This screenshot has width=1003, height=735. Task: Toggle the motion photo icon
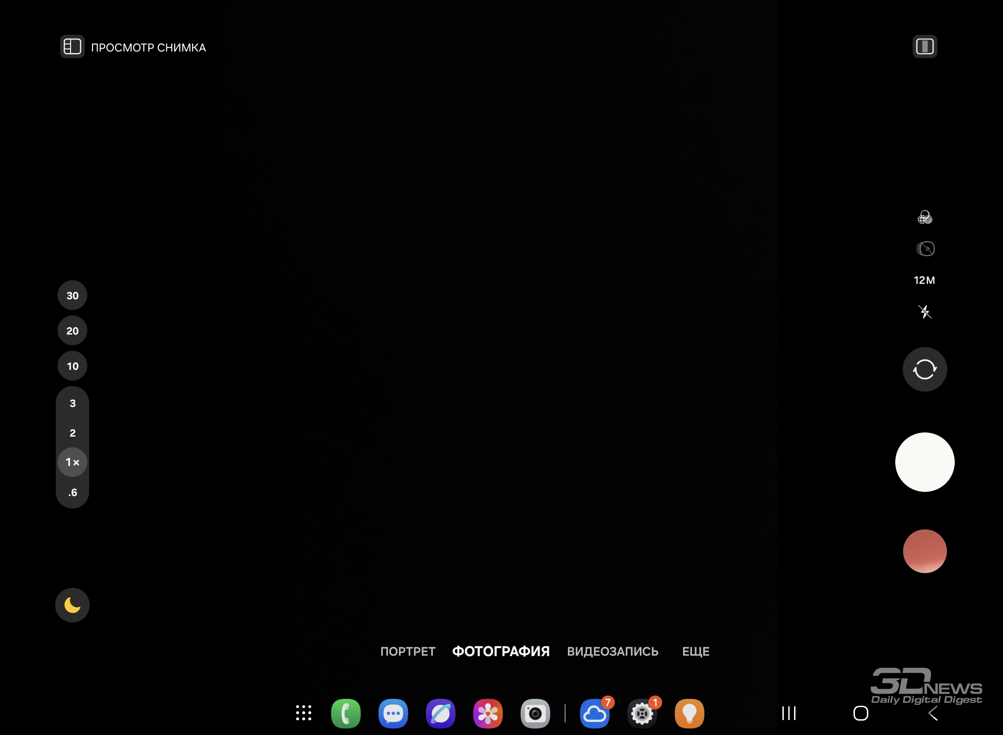pyautogui.click(x=925, y=249)
